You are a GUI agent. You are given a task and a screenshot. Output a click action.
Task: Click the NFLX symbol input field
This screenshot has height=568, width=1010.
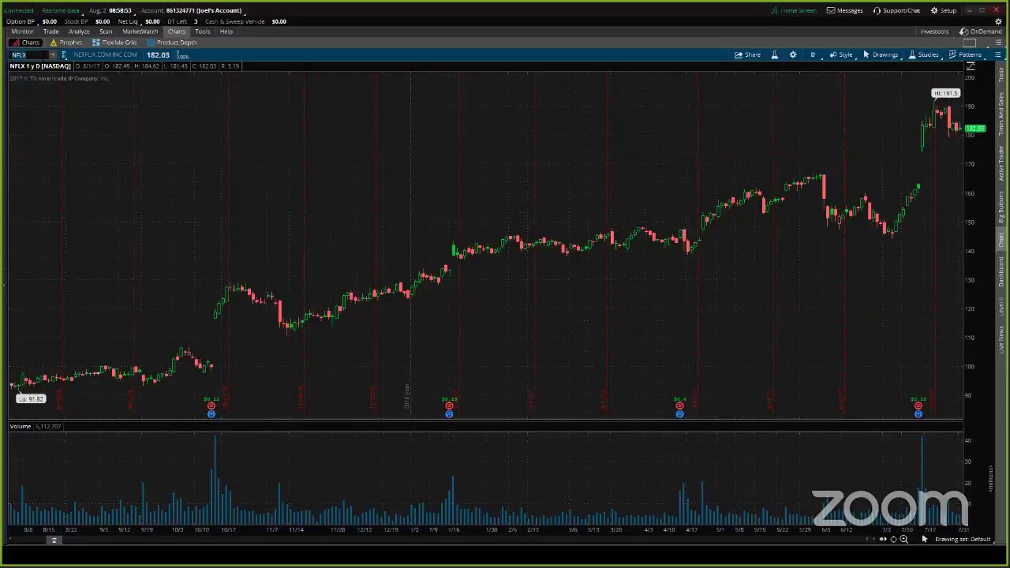point(29,55)
